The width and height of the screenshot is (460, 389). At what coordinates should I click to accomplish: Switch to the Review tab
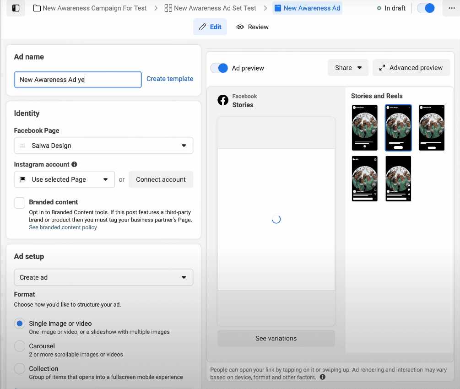click(x=253, y=27)
